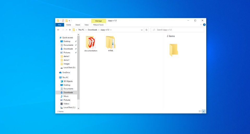Open Music folder in sidebar
The height and width of the screenshot is (134, 250).
pos(66,96)
